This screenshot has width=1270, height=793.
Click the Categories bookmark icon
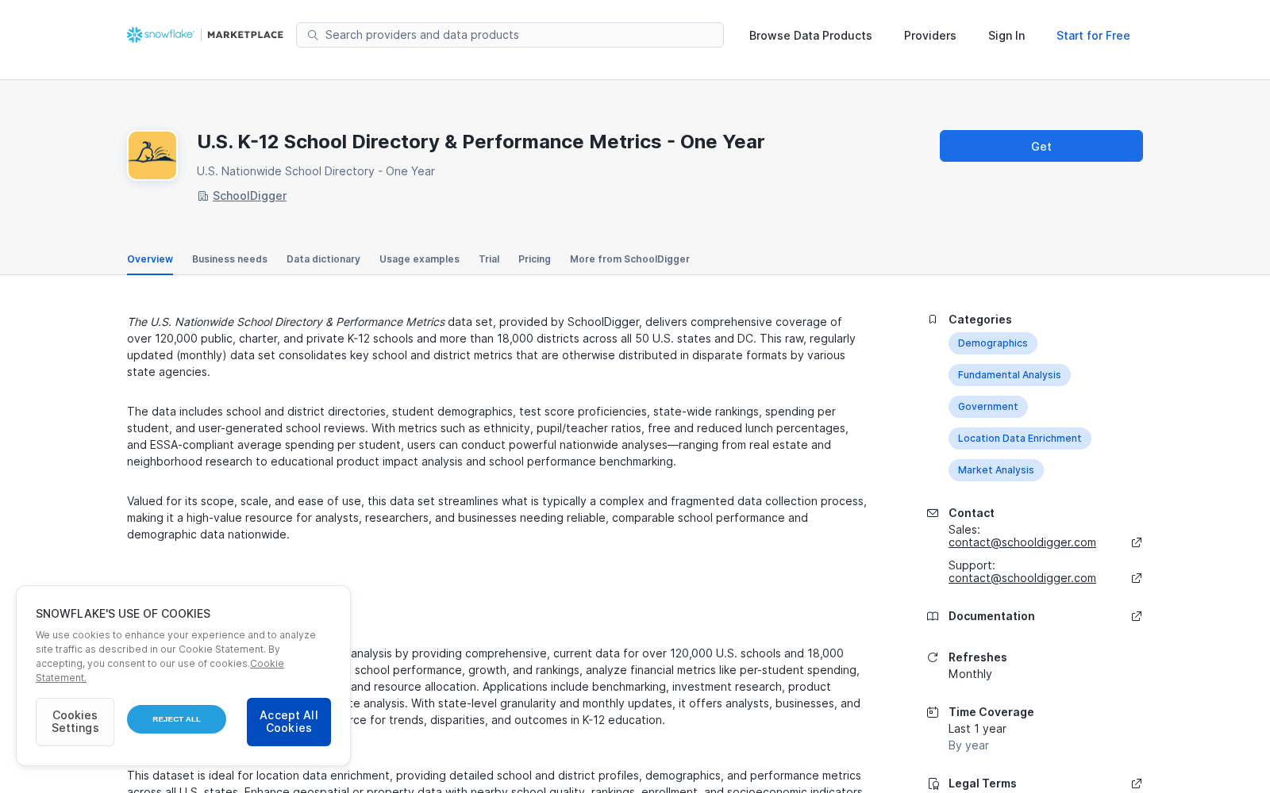(x=933, y=320)
